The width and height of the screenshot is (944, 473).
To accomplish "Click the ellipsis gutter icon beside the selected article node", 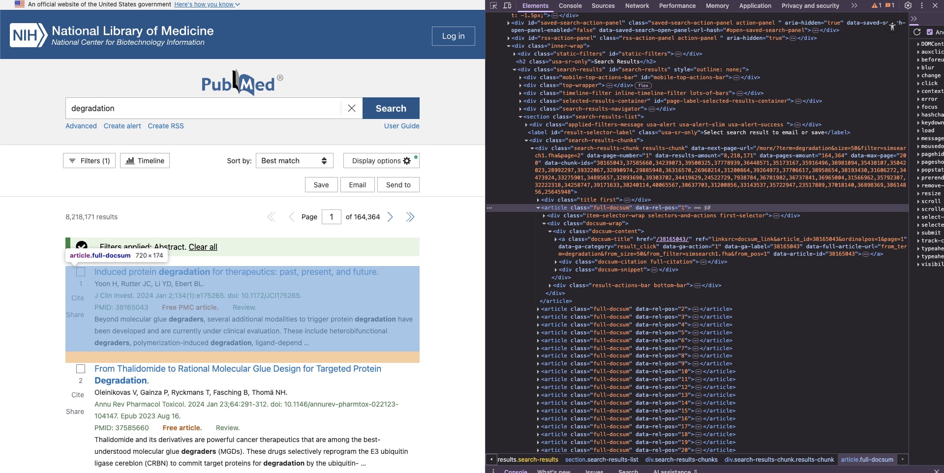I will 489,208.
